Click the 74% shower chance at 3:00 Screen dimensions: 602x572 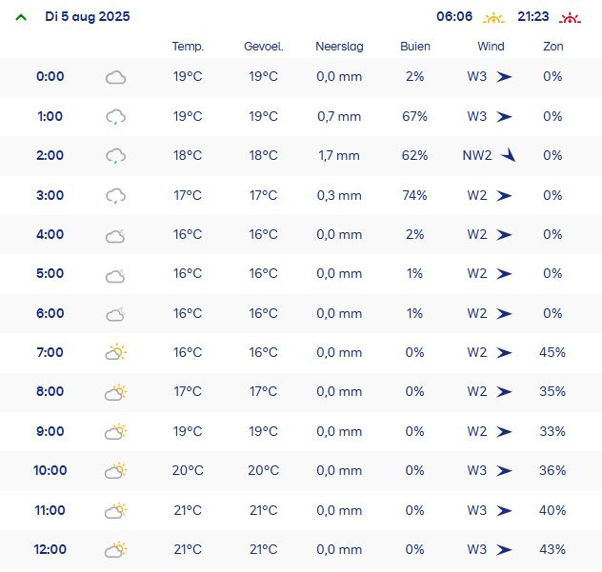pyautogui.click(x=414, y=196)
